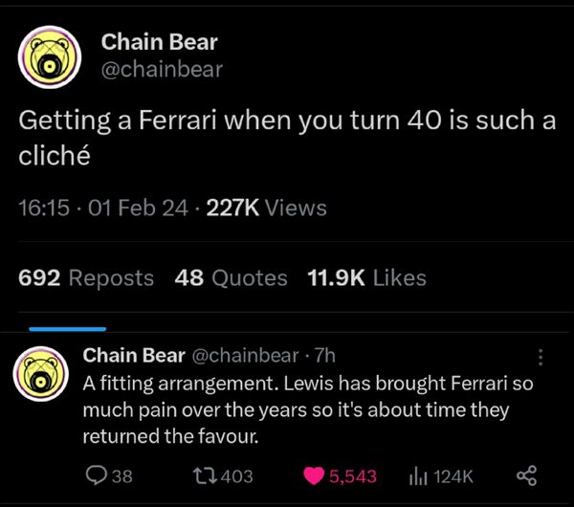
Task: Click the @chainbear handle in header
Action: 162,69
